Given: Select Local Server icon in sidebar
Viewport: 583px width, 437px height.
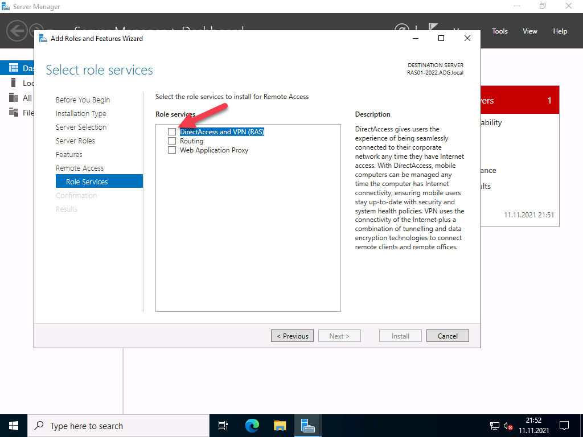Looking at the screenshot, I should [14, 83].
